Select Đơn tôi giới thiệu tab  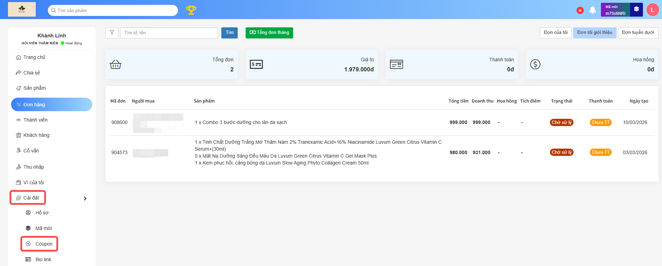(x=594, y=33)
